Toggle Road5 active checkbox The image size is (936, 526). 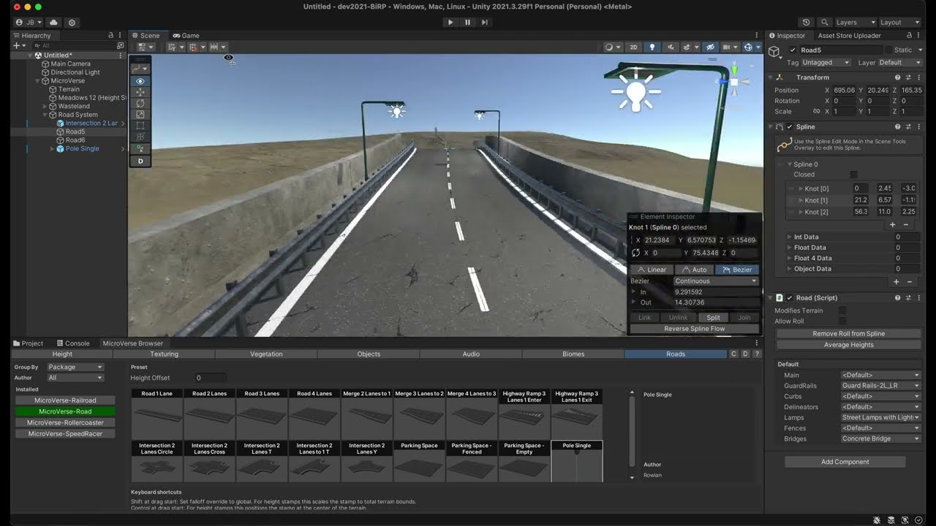[x=793, y=50]
